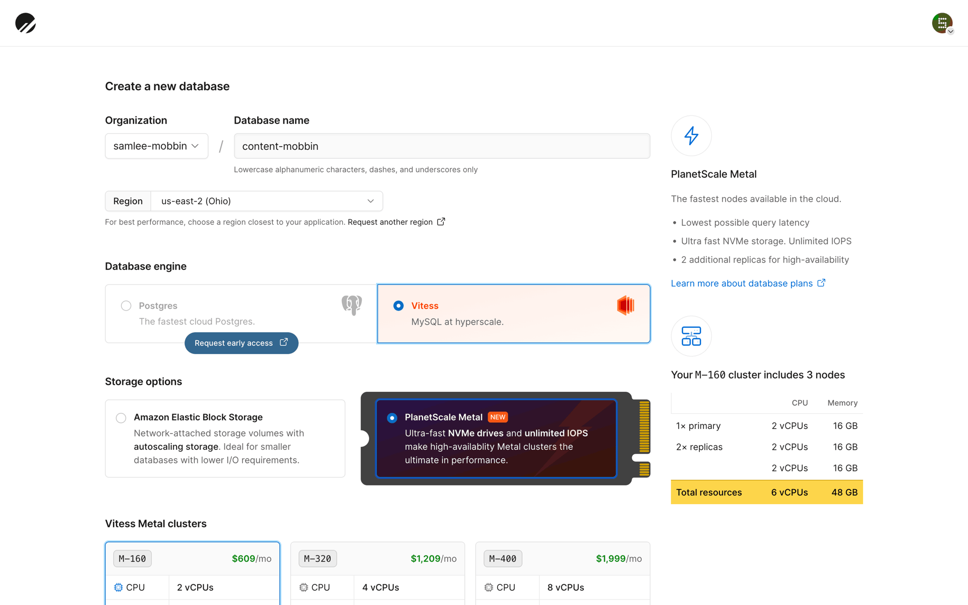
Task: Click the 1× primary row label
Action: coord(698,426)
